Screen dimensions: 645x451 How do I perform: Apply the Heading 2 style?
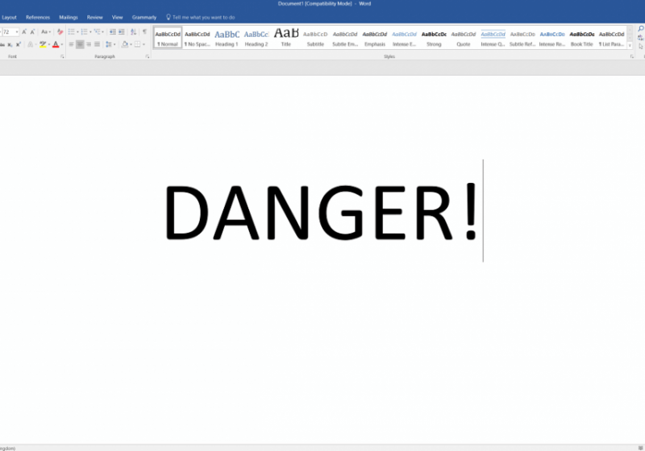pos(256,38)
